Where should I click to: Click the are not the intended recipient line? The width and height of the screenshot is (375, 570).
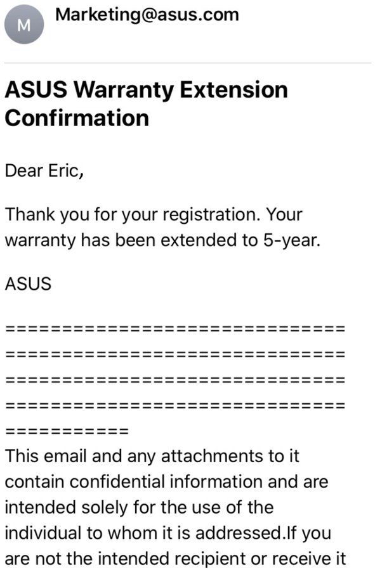(175, 559)
